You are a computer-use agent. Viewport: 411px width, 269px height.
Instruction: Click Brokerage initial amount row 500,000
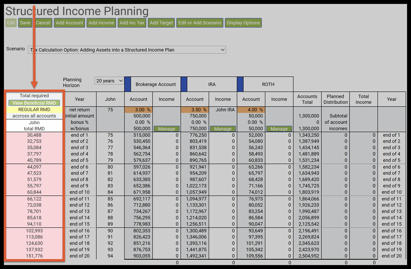tap(142, 116)
